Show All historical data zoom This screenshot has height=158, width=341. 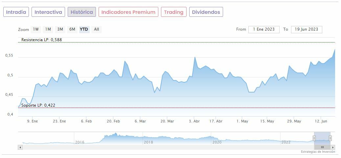tap(96, 29)
